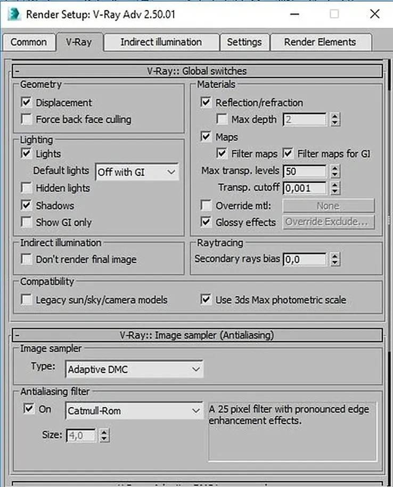
Task: Click the Max depth spinner arrows
Action: (x=334, y=120)
